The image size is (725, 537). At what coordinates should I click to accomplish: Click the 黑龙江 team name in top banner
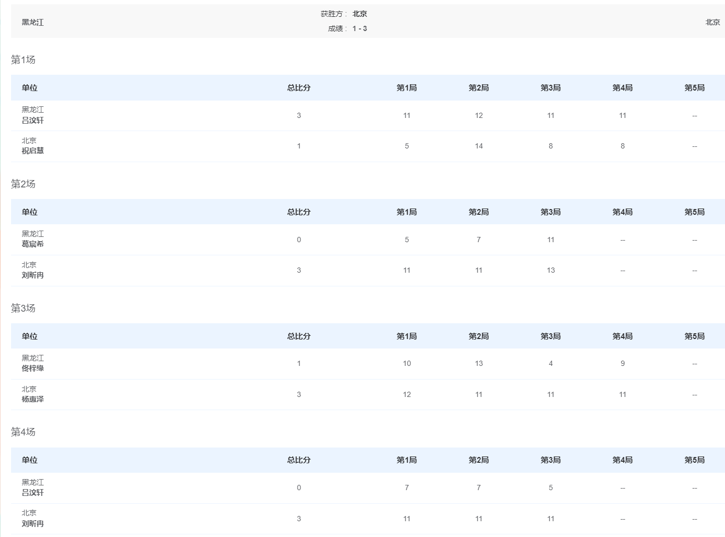(33, 22)
